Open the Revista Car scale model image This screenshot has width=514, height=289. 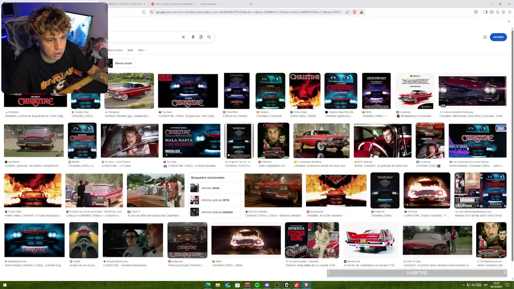(371, 240)
